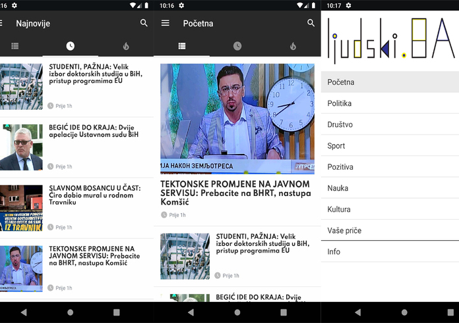Image resolution: width=459 pixels, height=323 pixels.
Task: Tap the featured TV presenter image
Action: coord(237,119)
